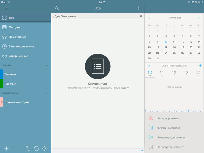Viewport: 204px width, 153px height.
Task: Go to previous month in calendar
Action: click(149, 18)
